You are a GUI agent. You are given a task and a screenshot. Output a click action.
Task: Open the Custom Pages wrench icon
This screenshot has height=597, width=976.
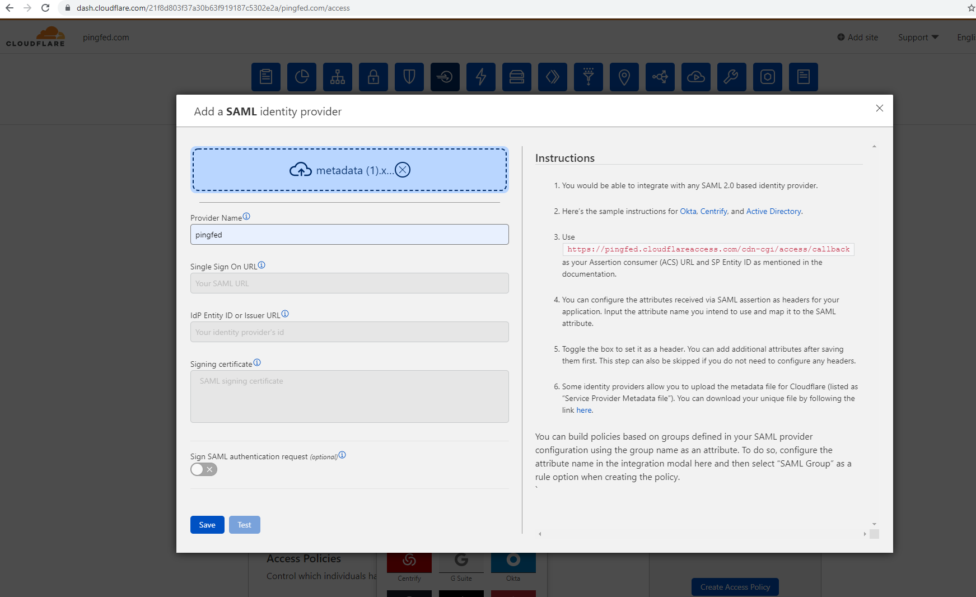click(732, 77)
